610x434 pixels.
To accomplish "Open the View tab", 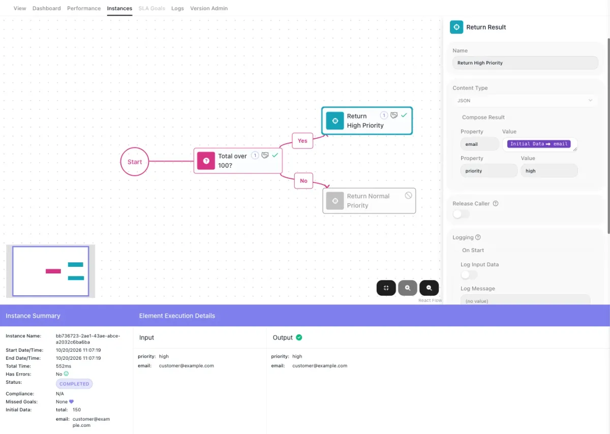I will pos(20,8).
